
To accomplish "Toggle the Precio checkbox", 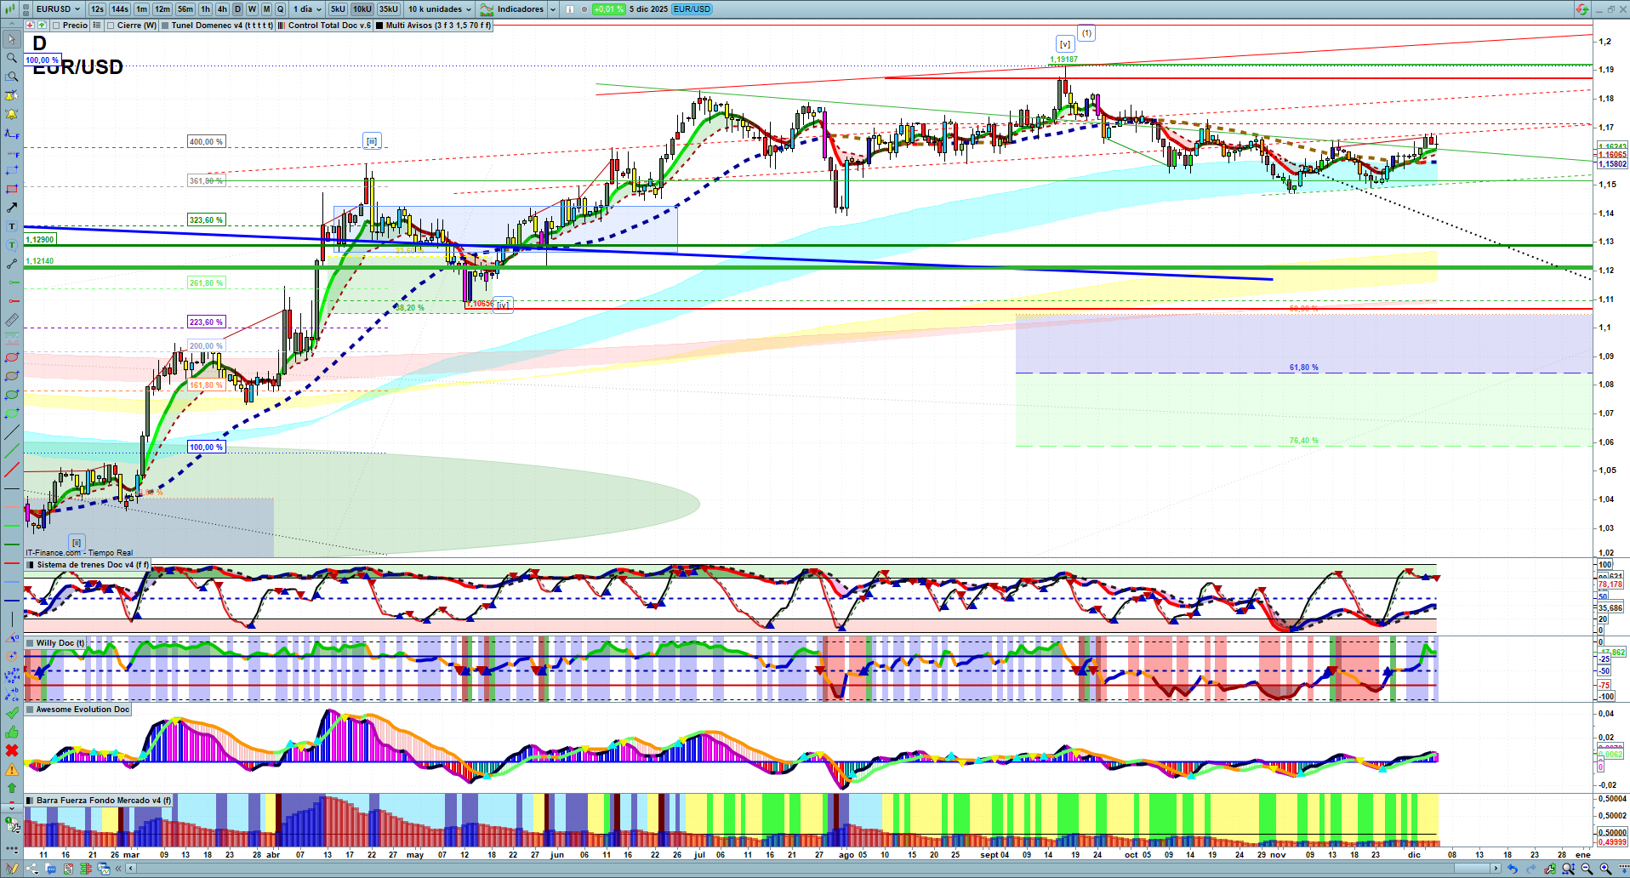I will click(56, 26).
